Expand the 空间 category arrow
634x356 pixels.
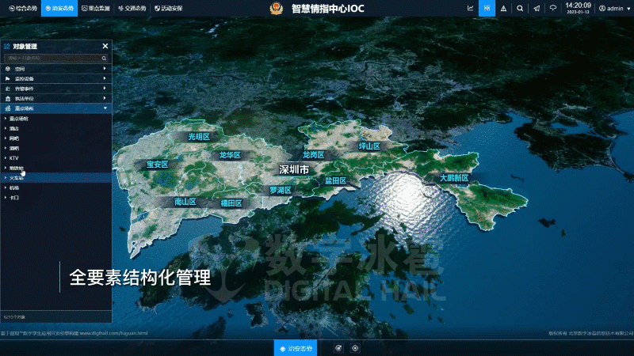105,69
